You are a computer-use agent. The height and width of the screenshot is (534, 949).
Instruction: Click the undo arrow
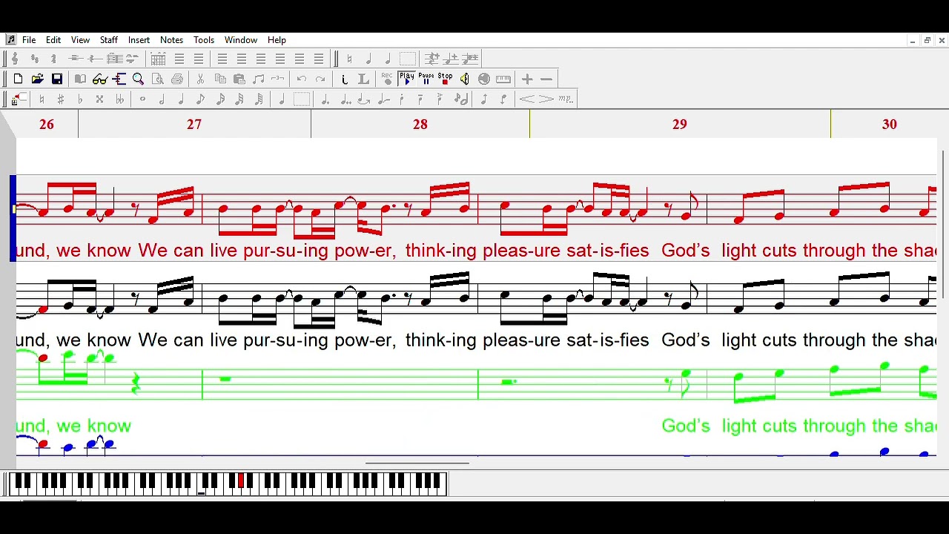(301, 79)
